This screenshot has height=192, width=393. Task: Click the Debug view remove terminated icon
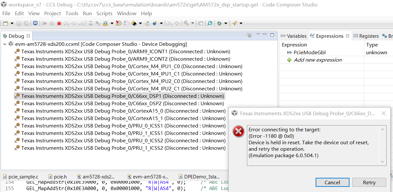point(249,35)
